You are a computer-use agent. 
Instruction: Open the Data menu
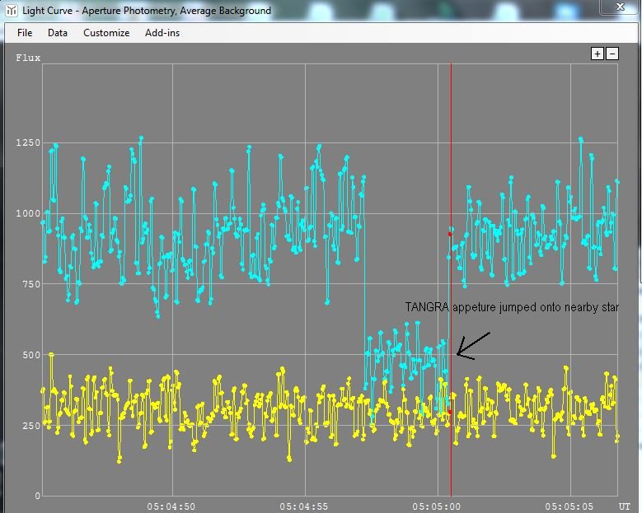pos(58,33)
